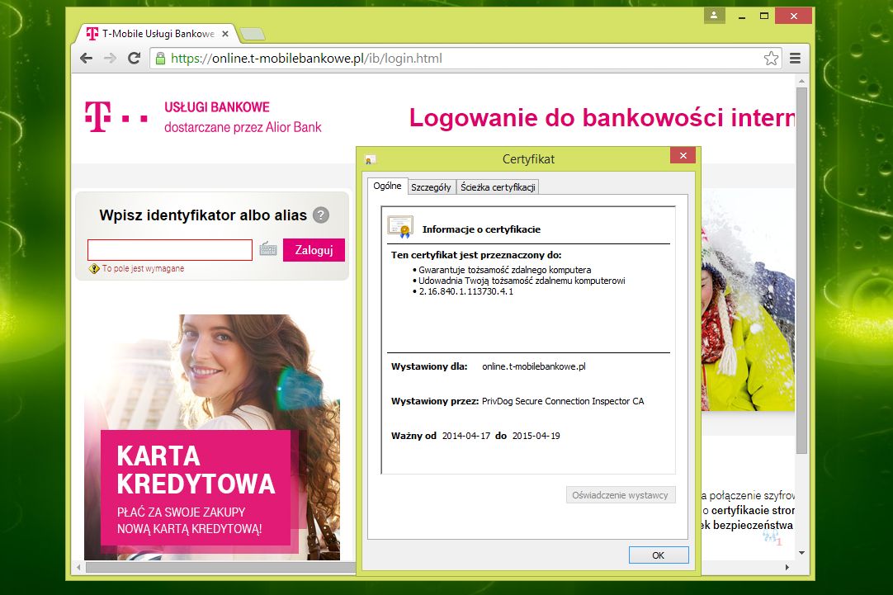This screenshot has width=893, height=595.
Task: Click the Oświadczenie wystawcy button
Action: click(620, 495)
